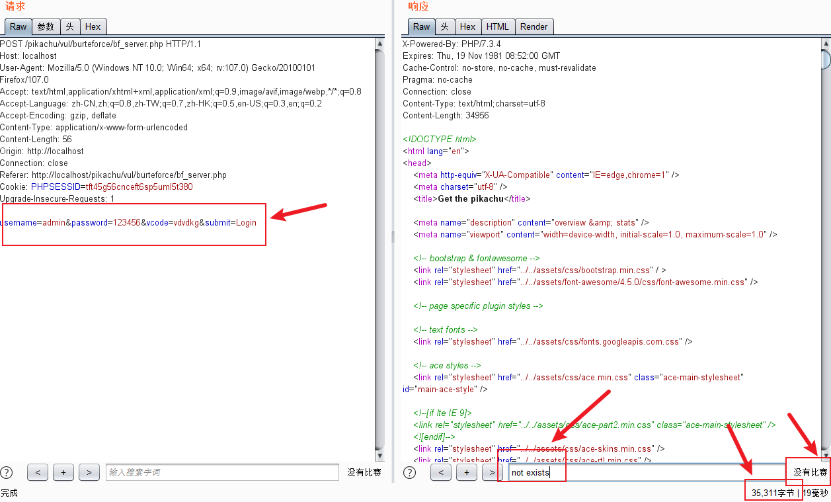Switch to Raw tab in request panel

point(19,26)
